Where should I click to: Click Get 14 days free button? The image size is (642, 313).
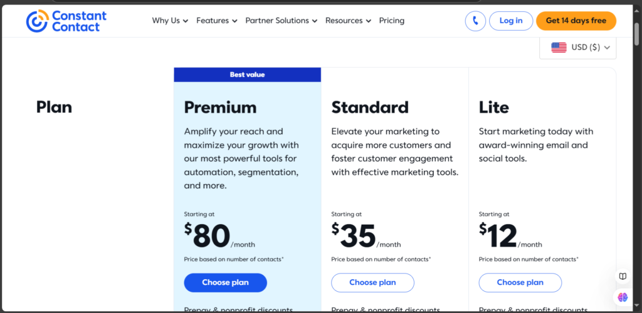tap(576, 21)
